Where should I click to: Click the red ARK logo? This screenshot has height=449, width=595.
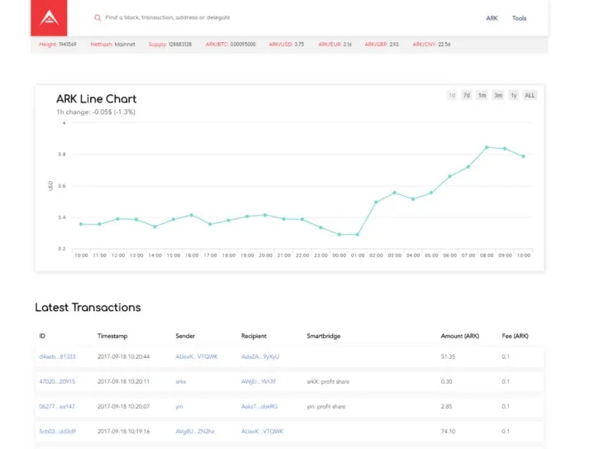(x=49, y=18)
